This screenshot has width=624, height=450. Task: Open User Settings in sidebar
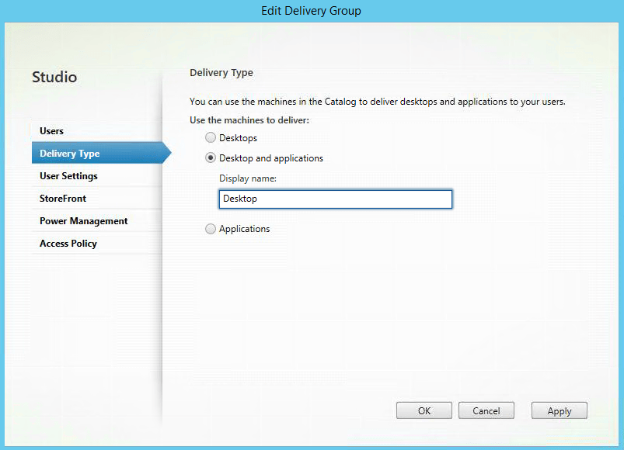tap(96, 176)
